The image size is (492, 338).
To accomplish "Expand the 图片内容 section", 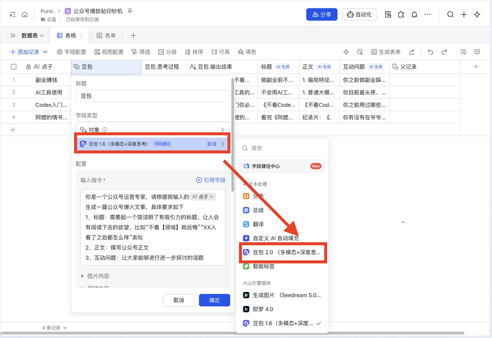I will point(95,276).
